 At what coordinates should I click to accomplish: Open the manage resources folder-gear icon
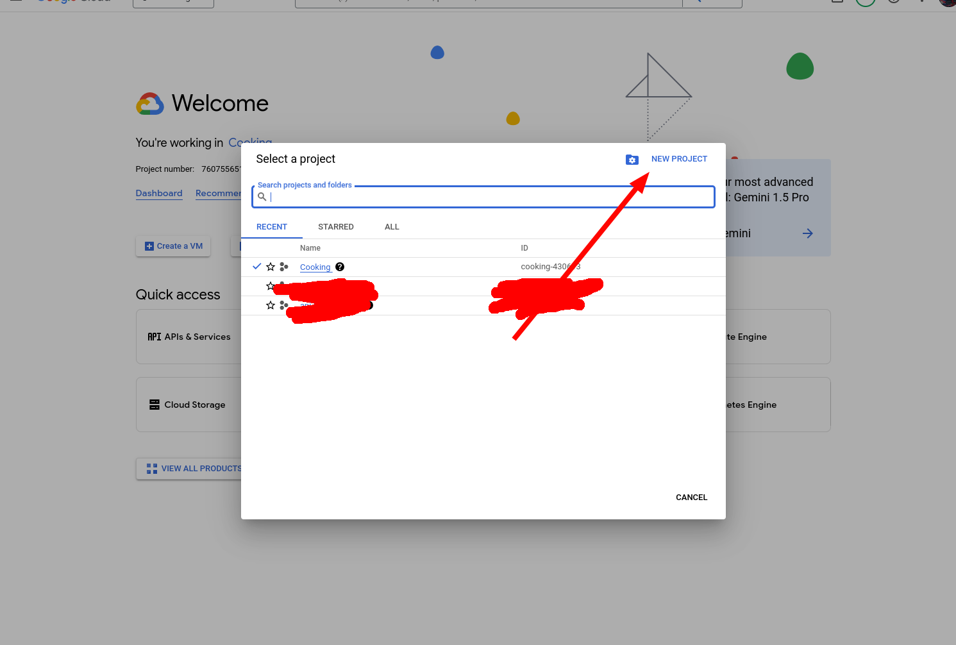(632, 160)
